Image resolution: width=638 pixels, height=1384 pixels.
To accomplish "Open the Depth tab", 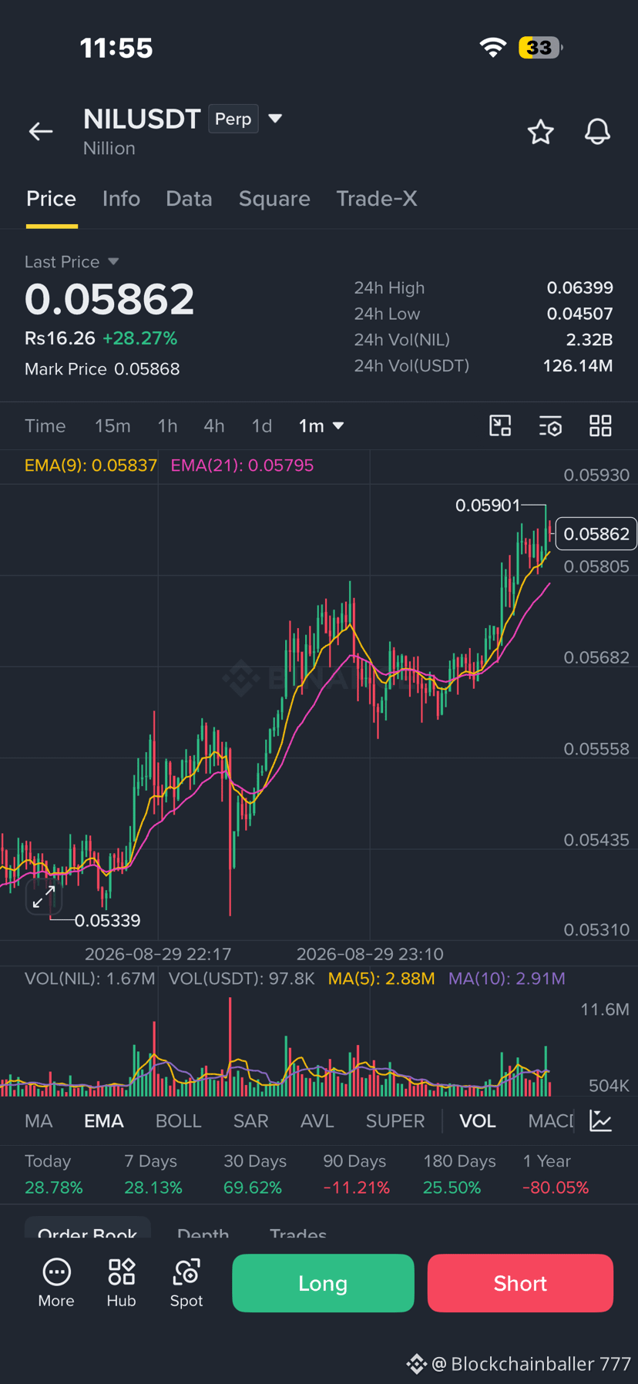I will [203, 1232].
